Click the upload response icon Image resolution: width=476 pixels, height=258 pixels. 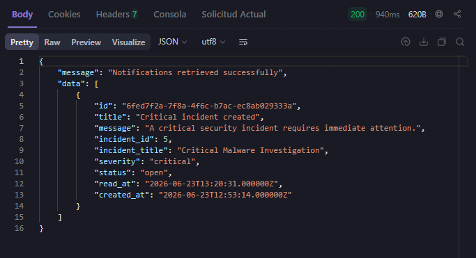tap(406, 42)
